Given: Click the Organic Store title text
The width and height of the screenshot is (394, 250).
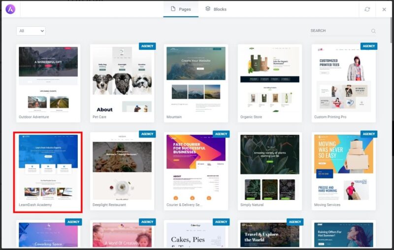Looking at the screenshot, I should coord(251,117).
